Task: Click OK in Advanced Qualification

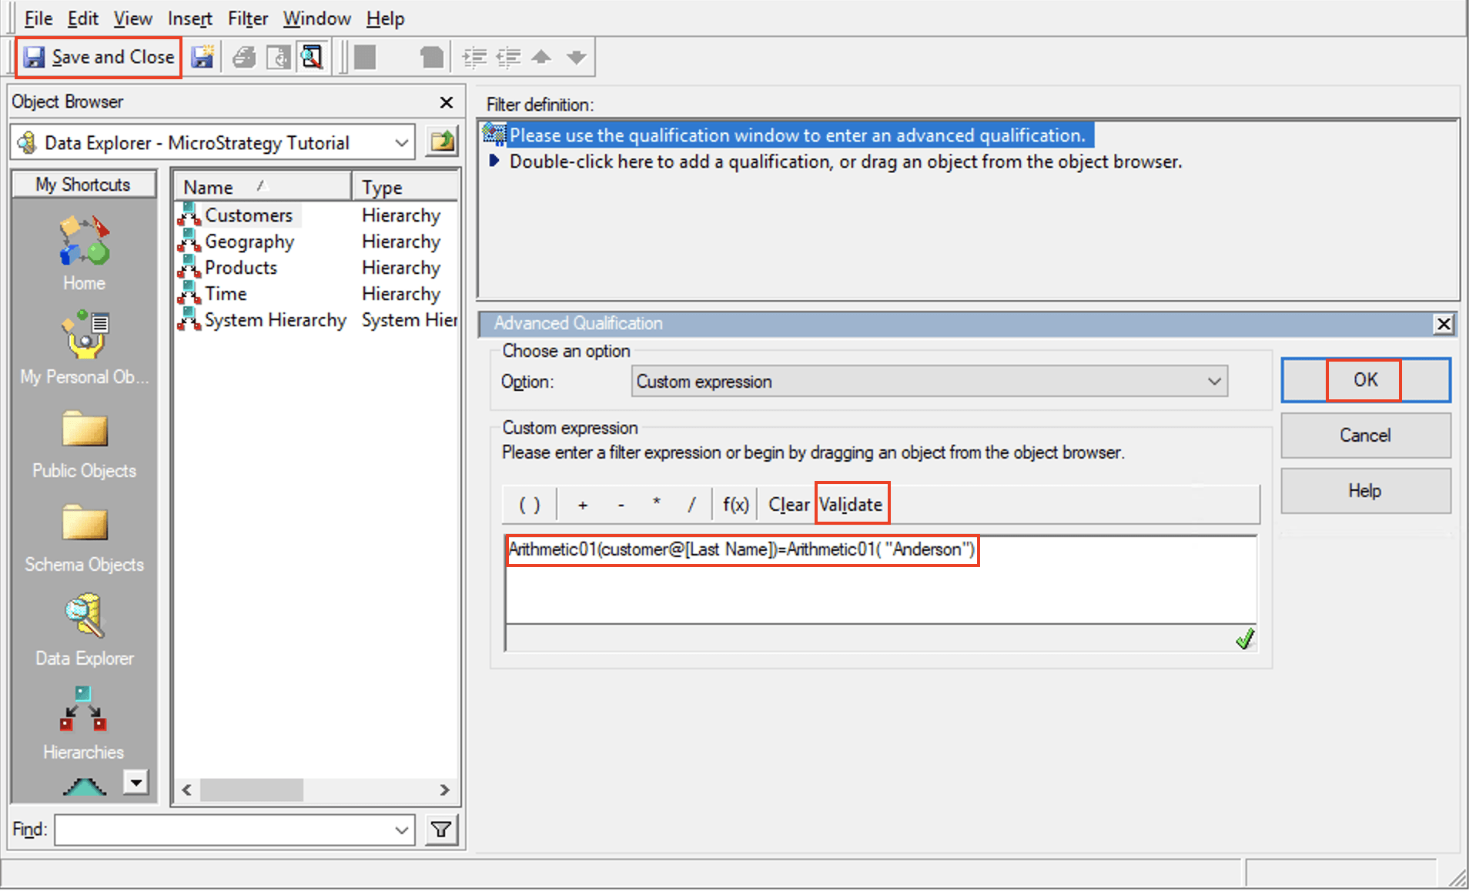Action: click(x=1365, y=380)
